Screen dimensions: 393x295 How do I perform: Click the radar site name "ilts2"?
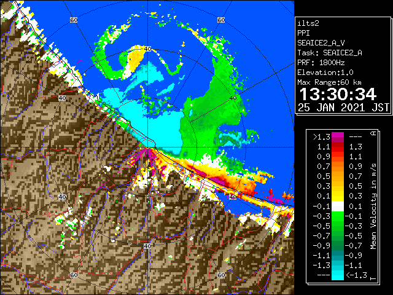tap(308, 23)
